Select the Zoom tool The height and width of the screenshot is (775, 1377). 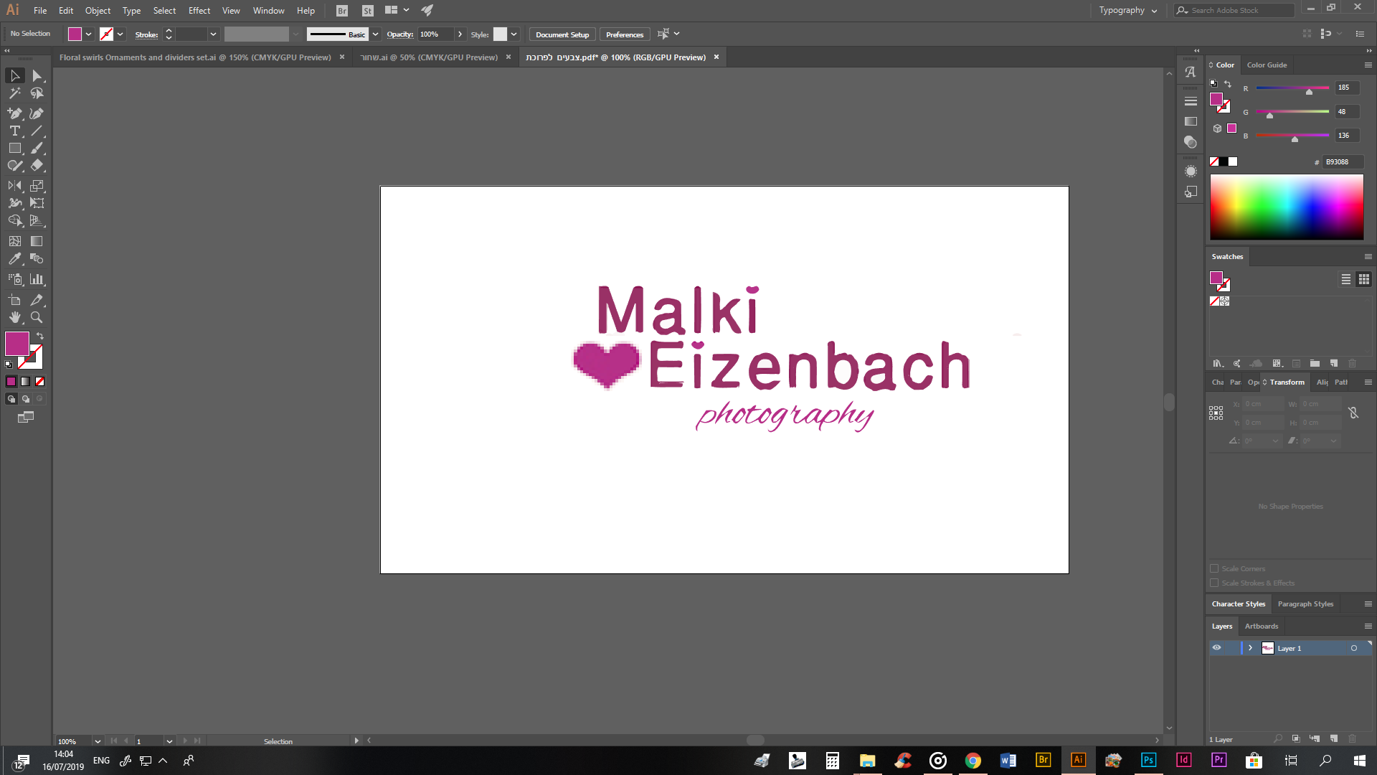(37, 317)
